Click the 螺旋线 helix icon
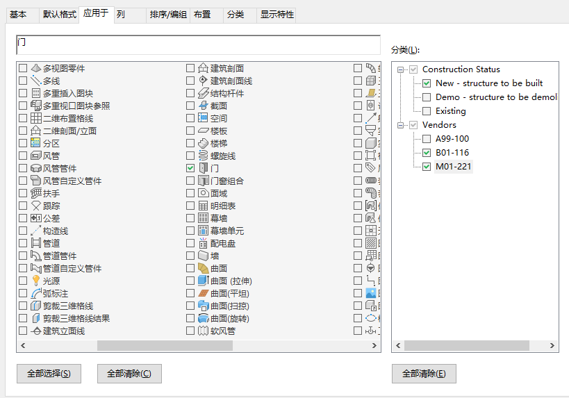 click(203, 156)
